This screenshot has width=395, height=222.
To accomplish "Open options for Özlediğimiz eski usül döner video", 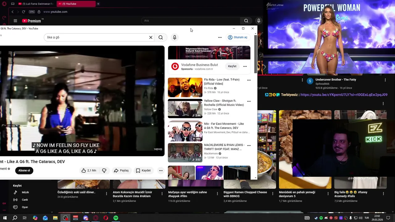I will pos(106,194).
